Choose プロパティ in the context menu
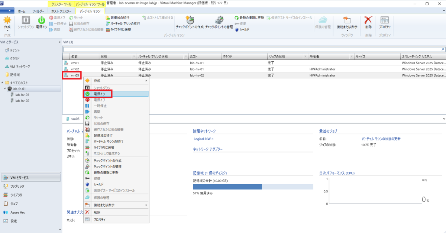446x233 pixels. click(116, 220)
